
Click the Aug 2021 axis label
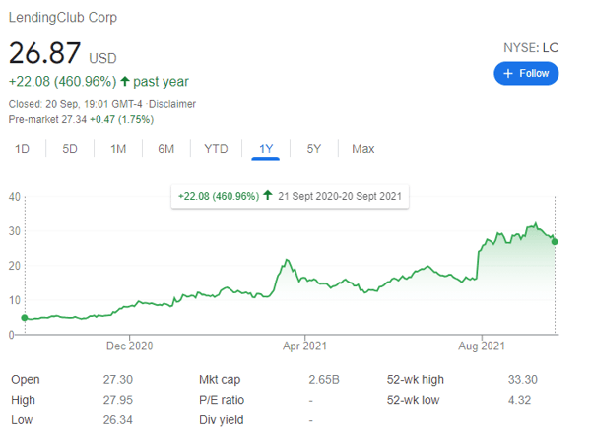pyautogui.click(x=482, y=346)
